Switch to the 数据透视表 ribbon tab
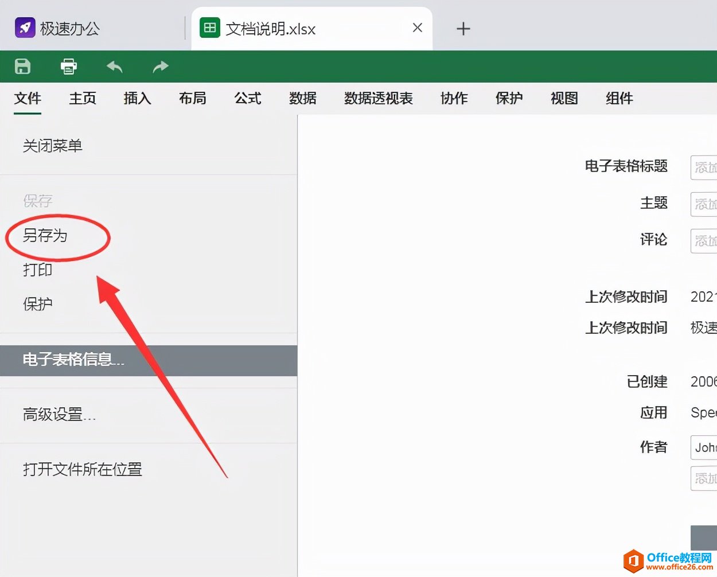Screen dimensions: 717x577 click(377, 98)
